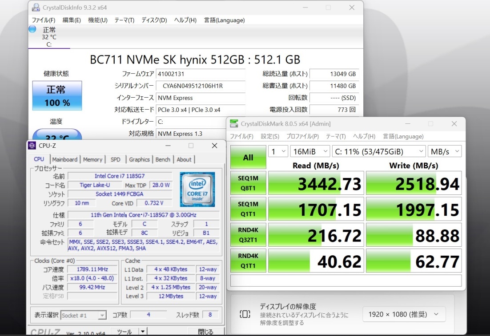Open the 機能(U) menu in CrystalDiskInfo
This screenshot has height=336, width=490.
(x=98, y=20)
